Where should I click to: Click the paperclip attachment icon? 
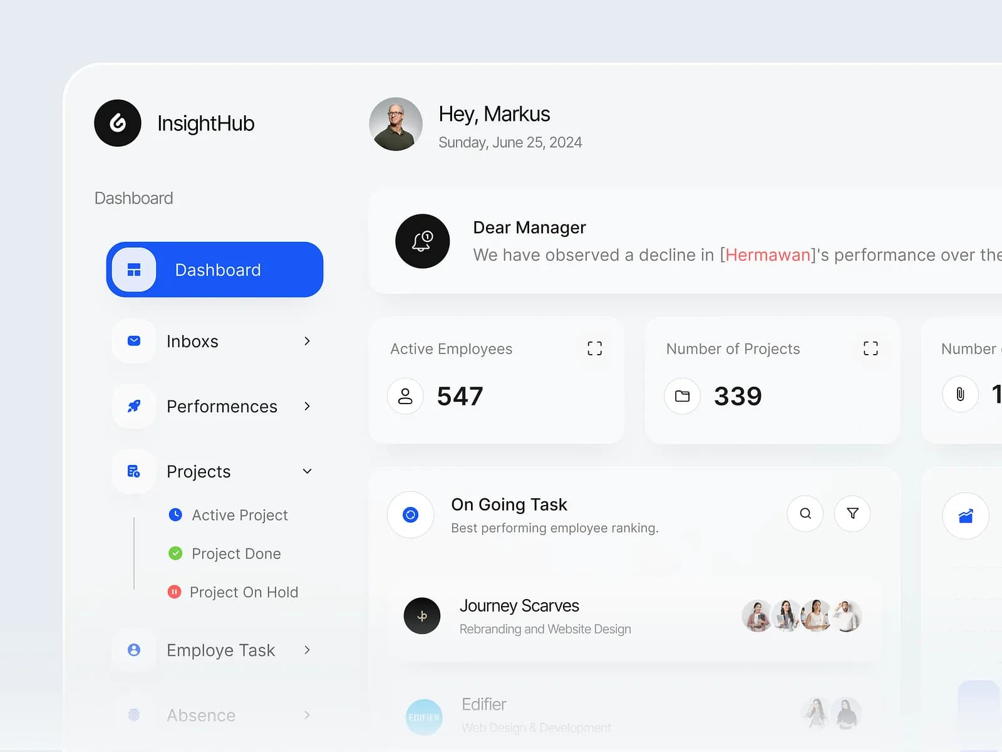click(960, 394)
